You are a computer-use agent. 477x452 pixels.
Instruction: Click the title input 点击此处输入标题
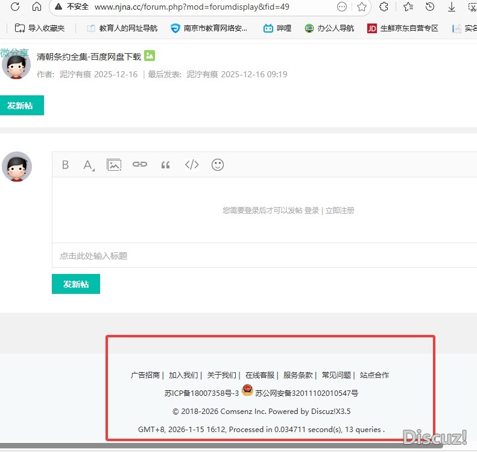[264, 256]
